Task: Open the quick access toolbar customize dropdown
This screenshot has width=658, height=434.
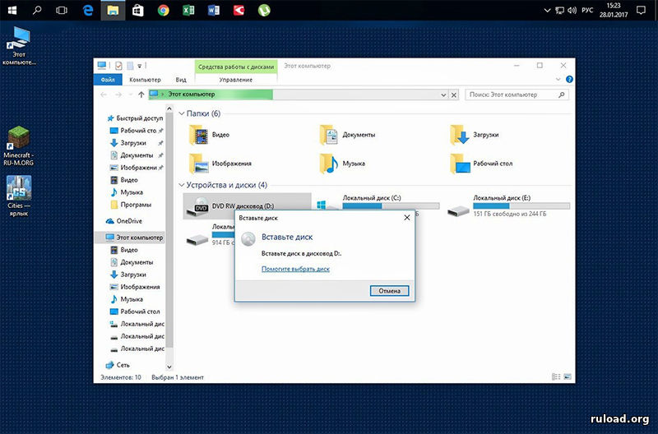Action: (x=140, y=66)
